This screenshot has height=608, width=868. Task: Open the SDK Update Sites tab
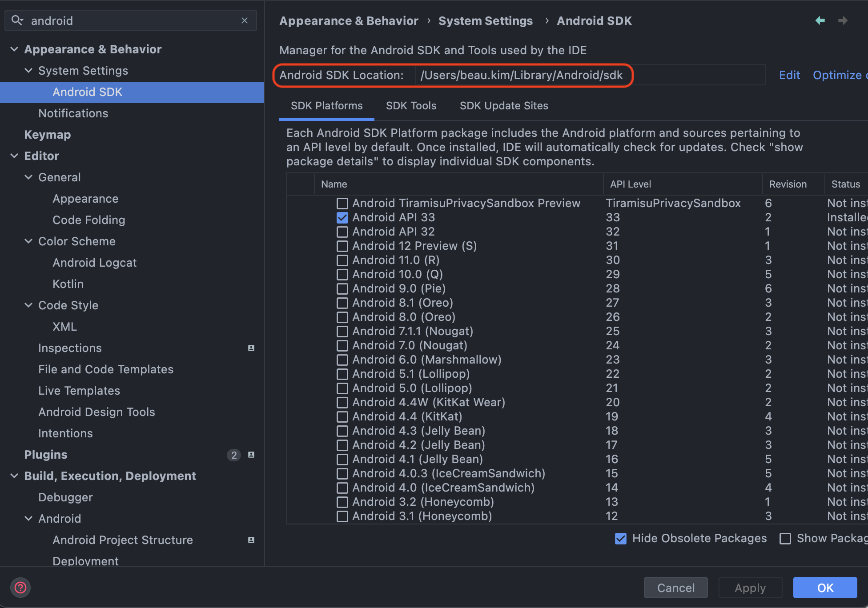503,106
